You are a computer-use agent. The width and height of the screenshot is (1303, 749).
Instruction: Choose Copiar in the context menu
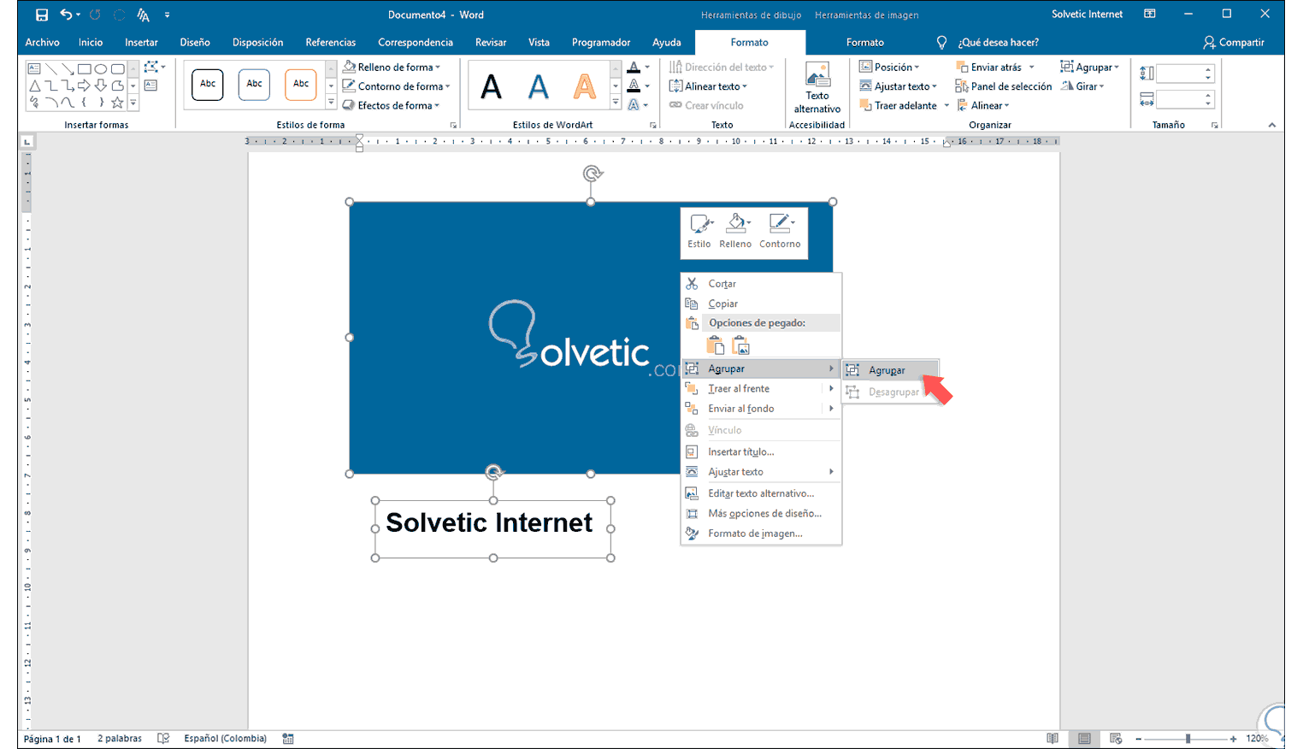(x=761, y=304)
